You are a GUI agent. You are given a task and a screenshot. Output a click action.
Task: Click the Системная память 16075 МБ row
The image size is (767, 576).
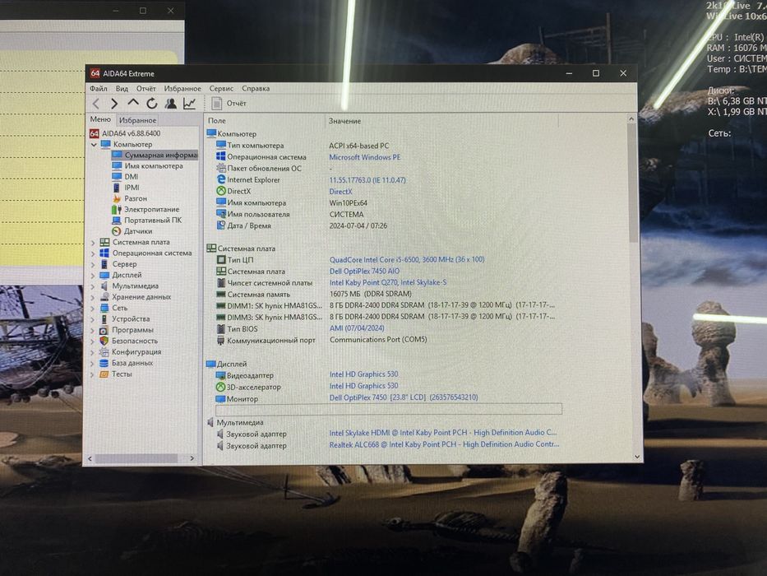[314, 295]
